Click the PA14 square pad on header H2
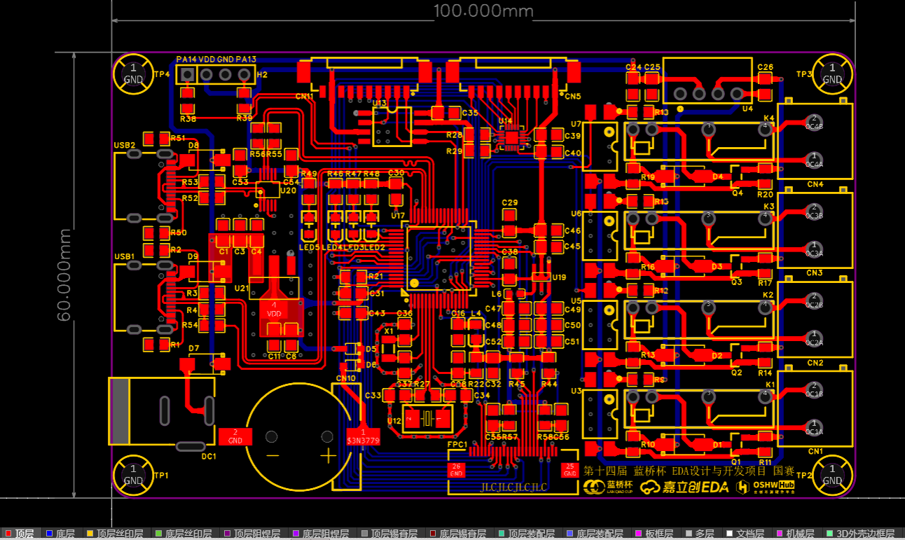Viewport: 905px width, 540px height. pos(188,75)
